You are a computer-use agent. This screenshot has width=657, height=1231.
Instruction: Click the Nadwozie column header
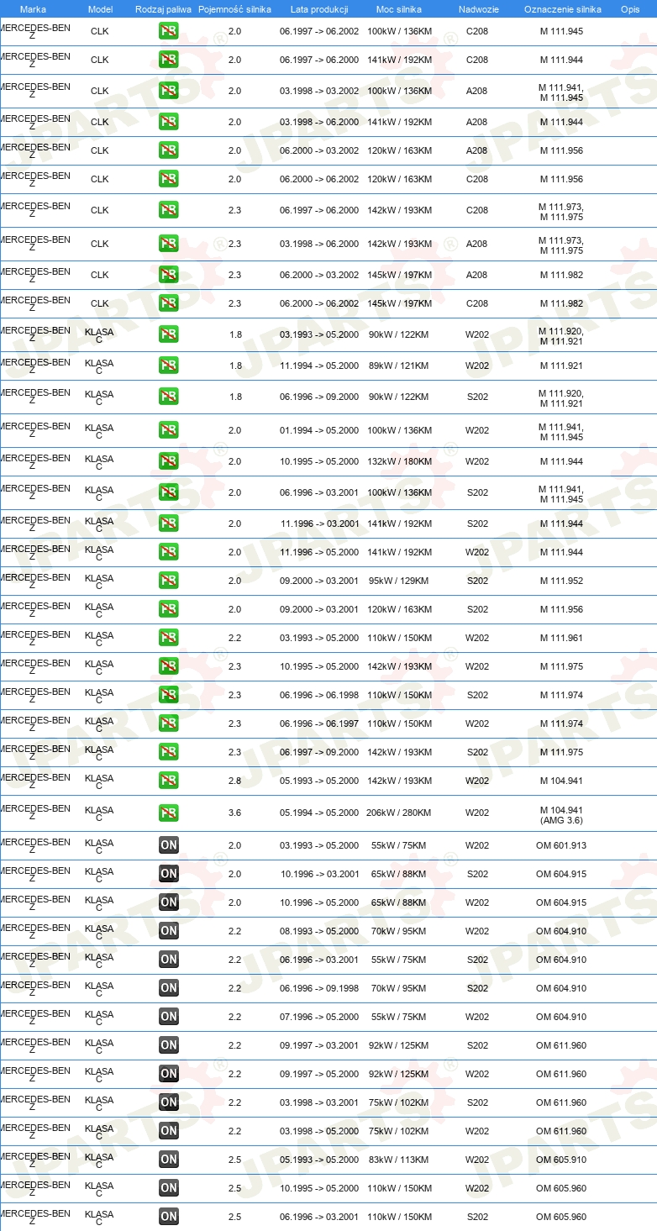pyautogui.click(x=478, y=9)
